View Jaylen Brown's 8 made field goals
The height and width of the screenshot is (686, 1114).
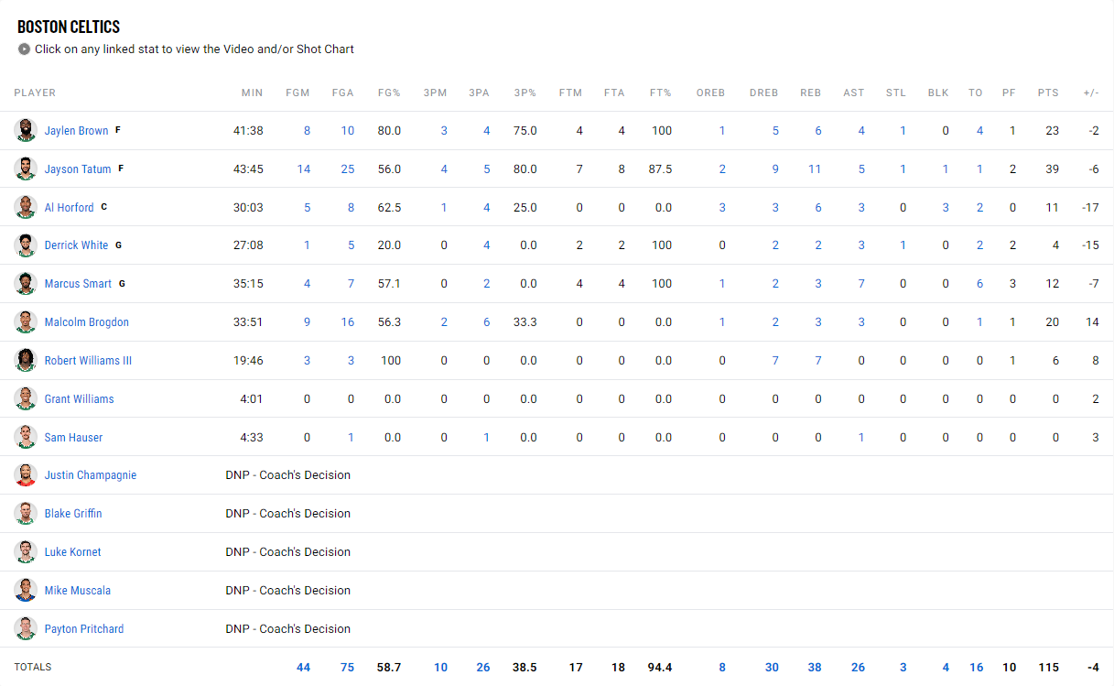click(x=307, y=131)
